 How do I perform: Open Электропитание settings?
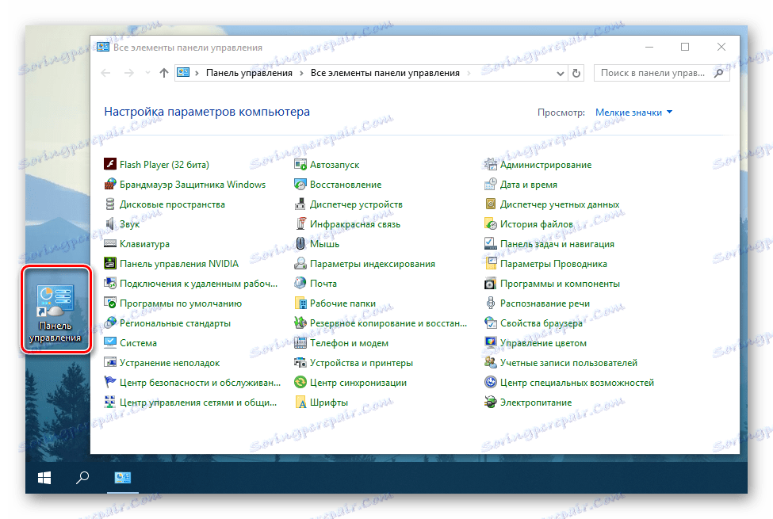536,402
